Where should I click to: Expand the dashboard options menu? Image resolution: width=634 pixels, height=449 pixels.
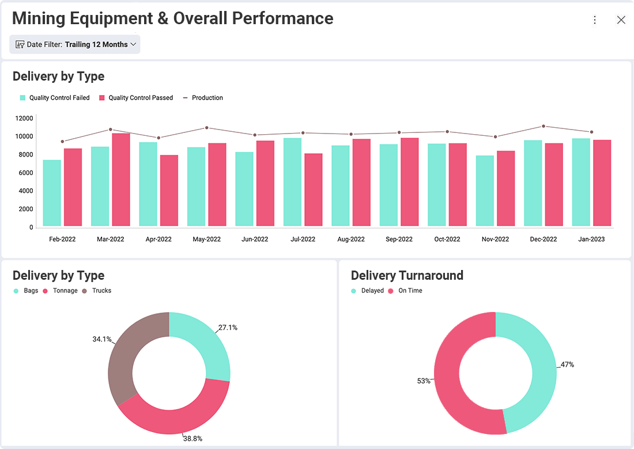click(x=595, y=19)
